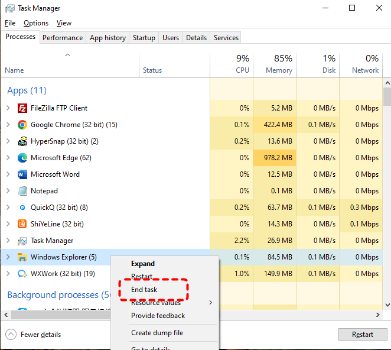Open the Options menu
Viewport: 391px width, 350px height.
(x=36, y=23)
